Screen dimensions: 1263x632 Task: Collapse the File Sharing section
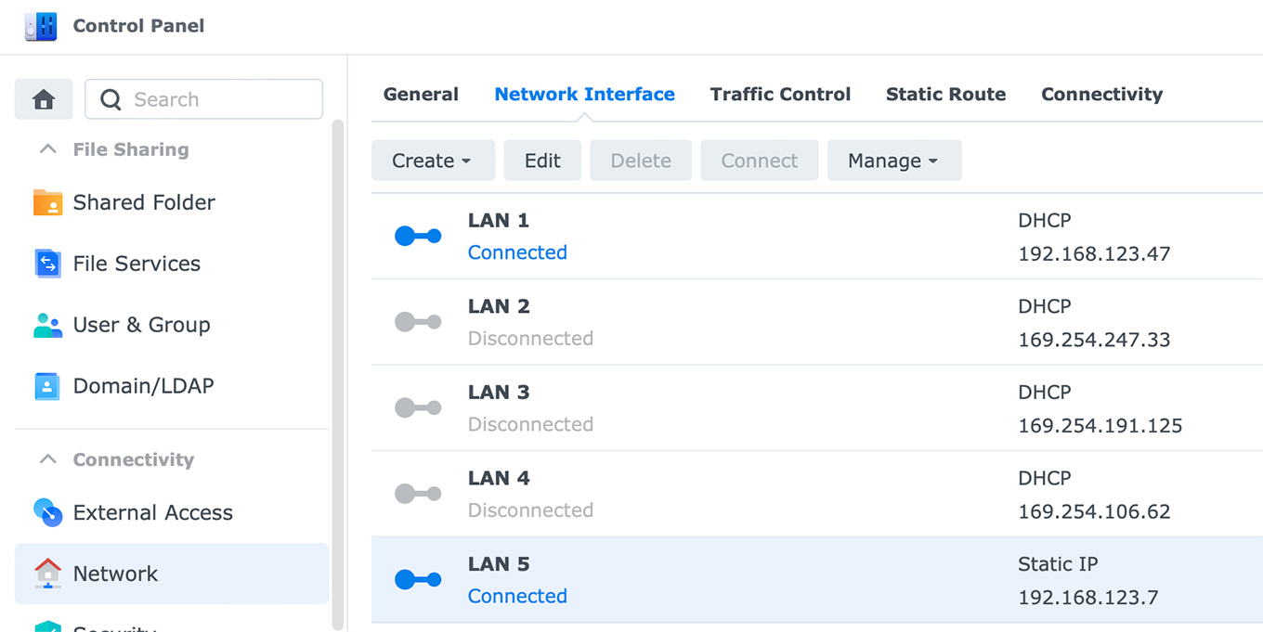click(x=48, y=149)
